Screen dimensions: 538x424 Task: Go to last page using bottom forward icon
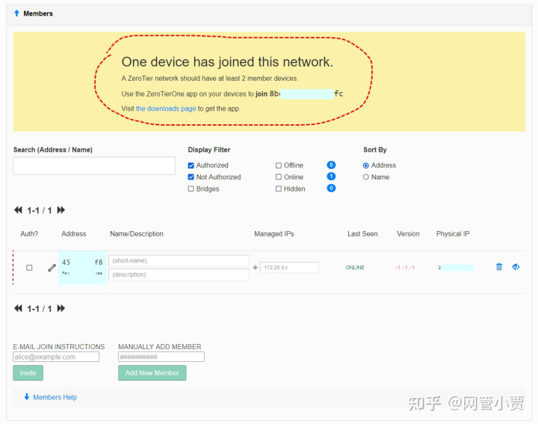[61, 308]
